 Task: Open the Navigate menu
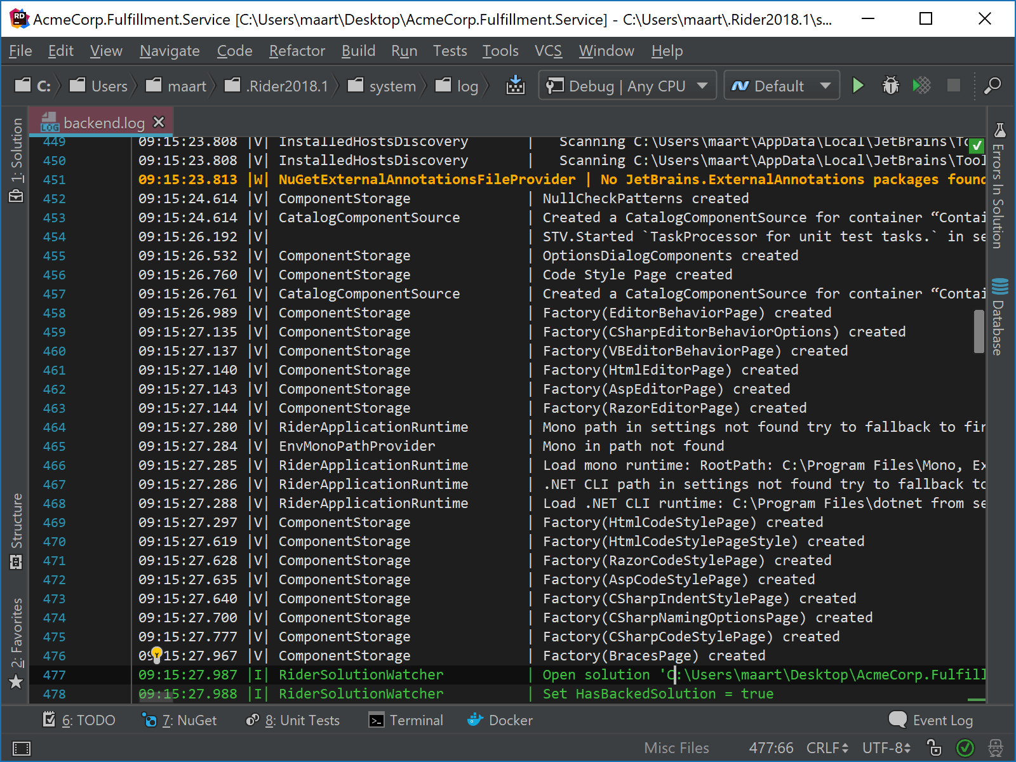170,51
